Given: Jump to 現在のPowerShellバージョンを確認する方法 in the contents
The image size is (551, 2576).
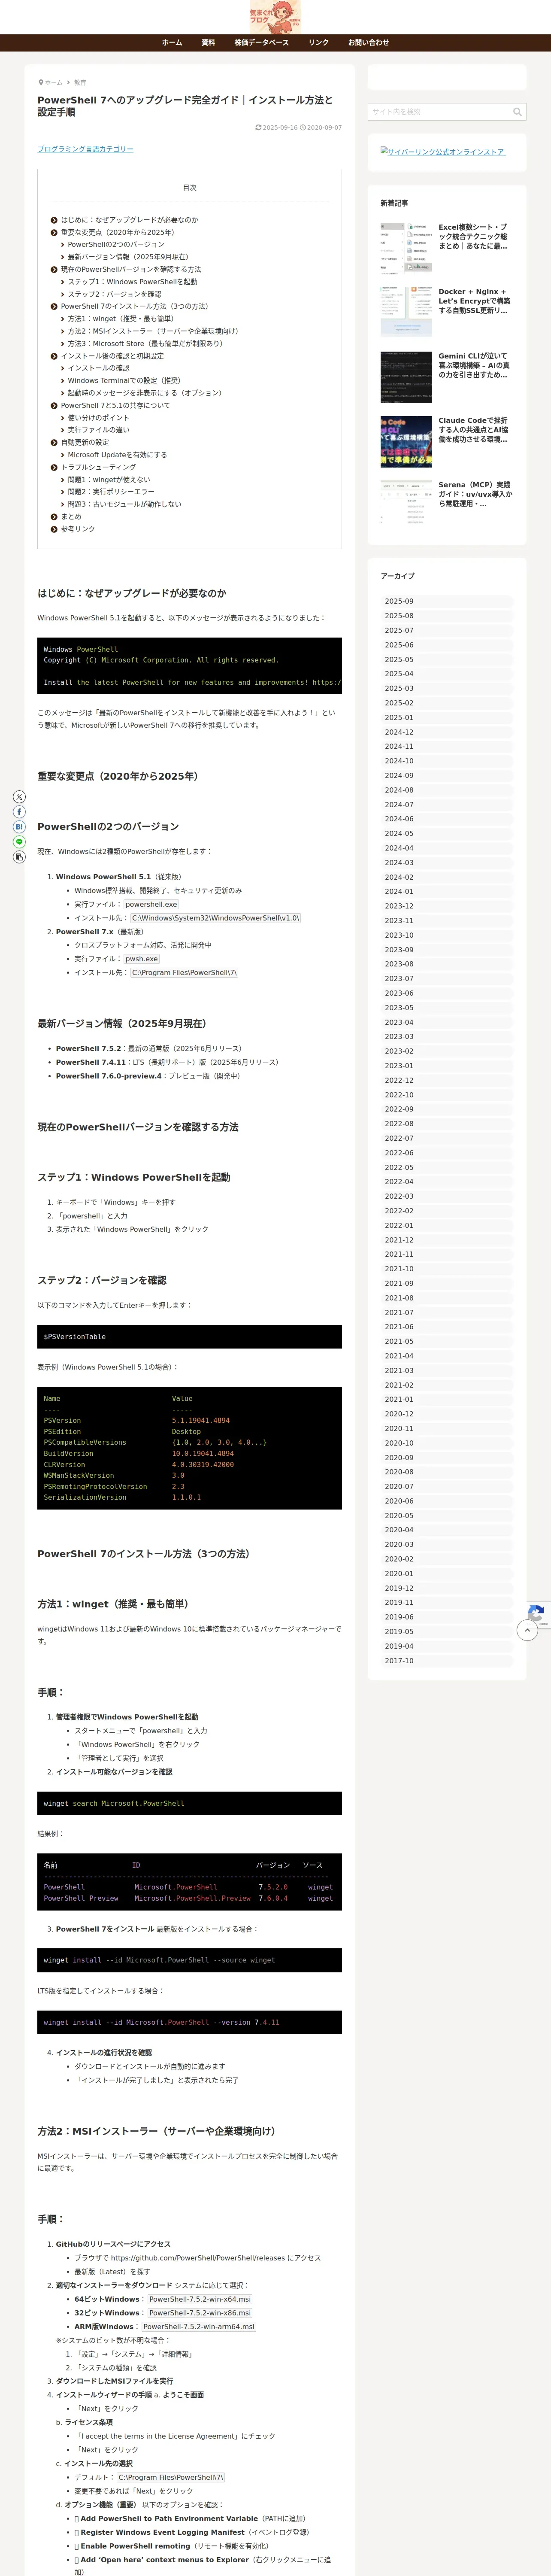Looking at the screenshot, I should pos(131,269).
